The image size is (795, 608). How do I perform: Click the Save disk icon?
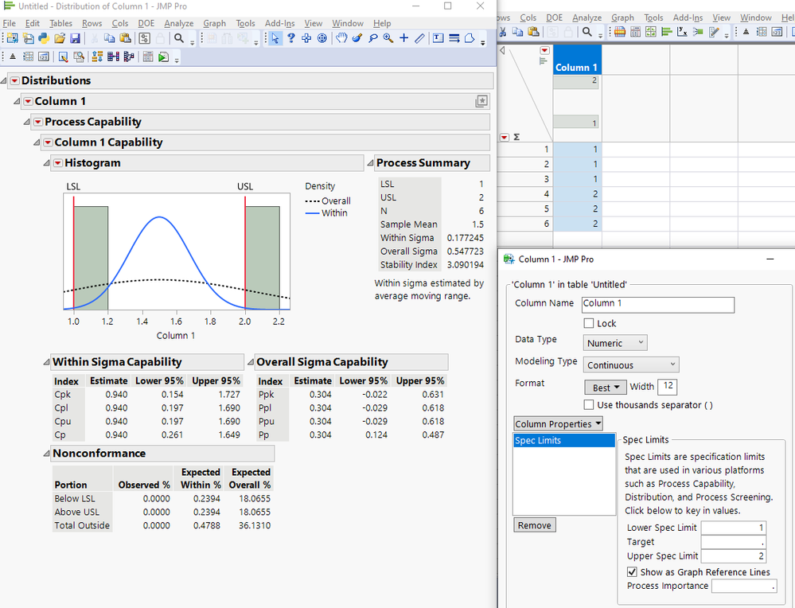tap(75, 38)
